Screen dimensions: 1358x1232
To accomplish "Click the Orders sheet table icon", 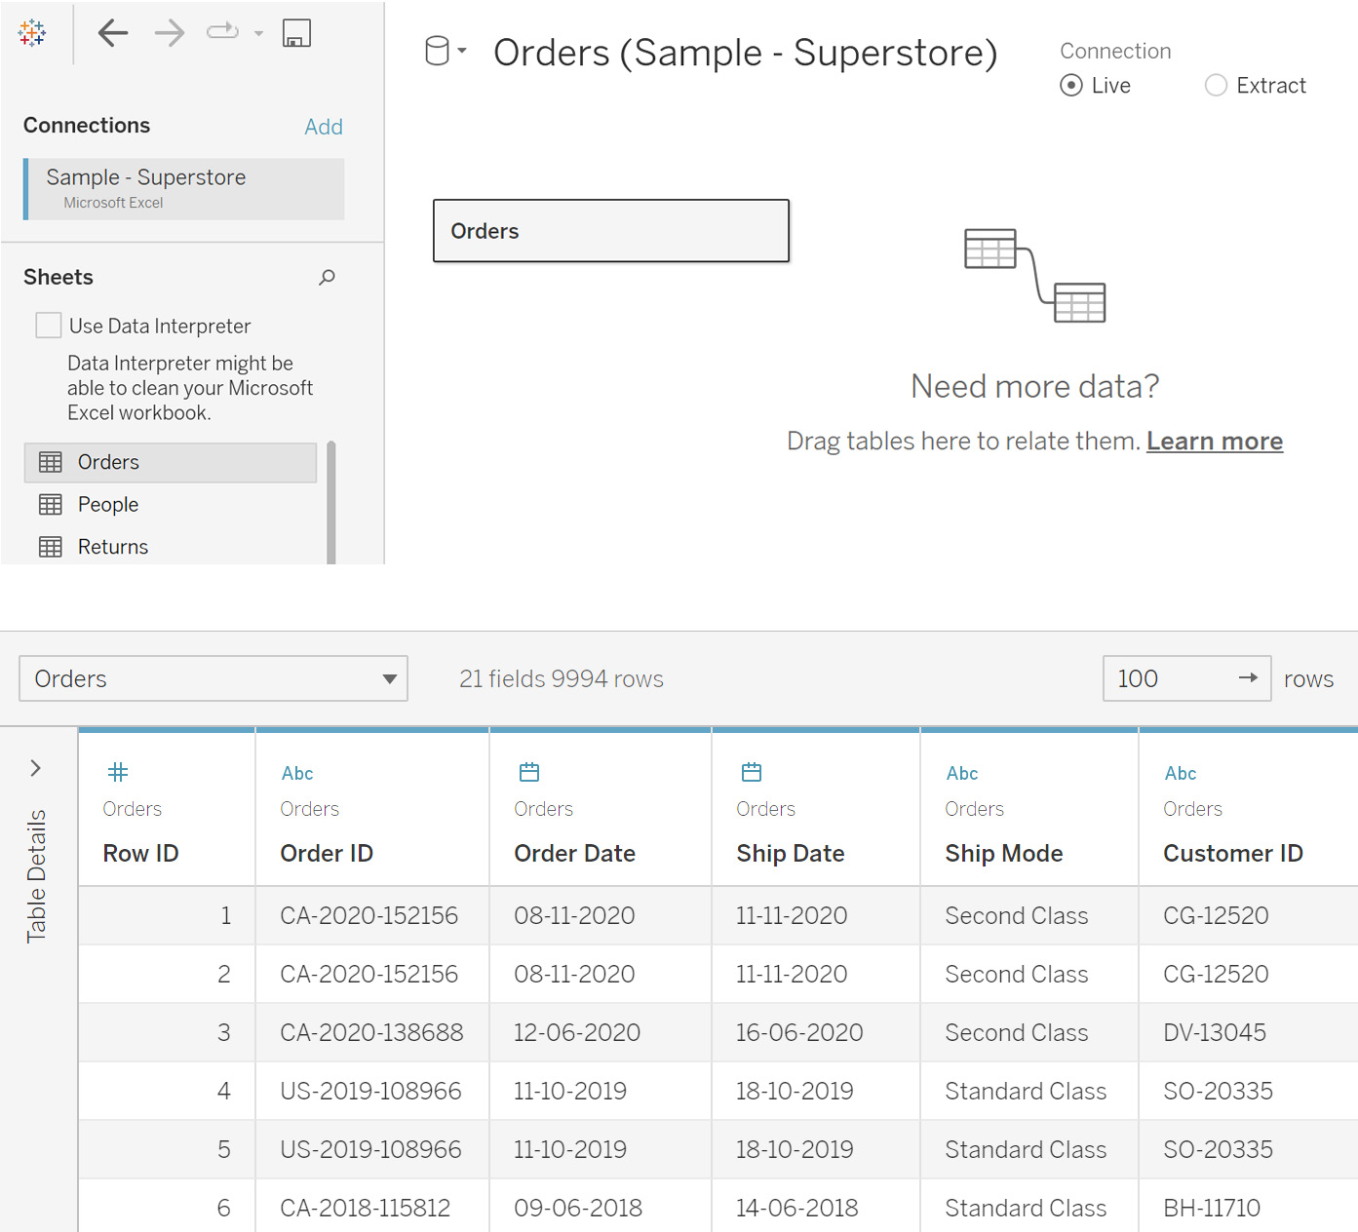I will 51,462.
